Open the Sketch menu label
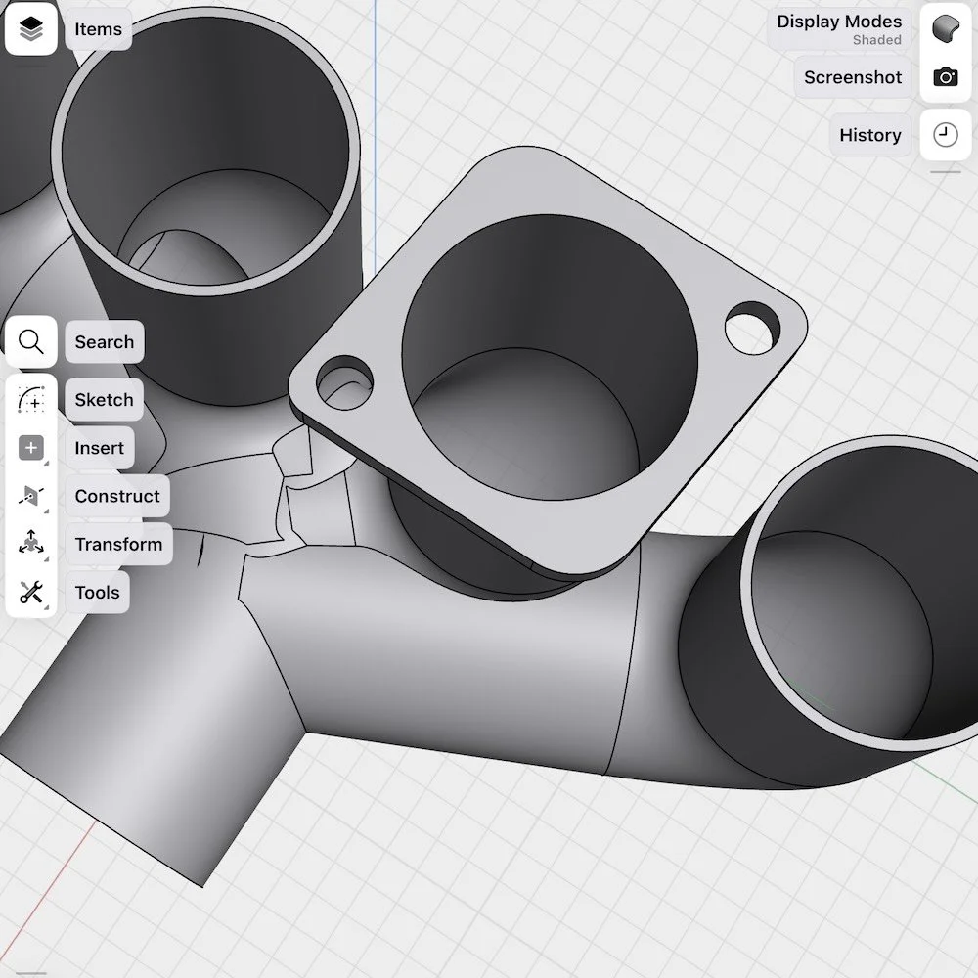The width and height of the screenshot is (978, 978). click(104, 399)
